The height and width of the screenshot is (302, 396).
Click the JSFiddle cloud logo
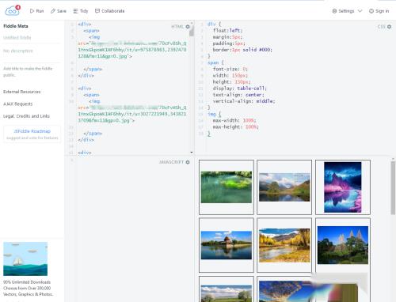pyautogui.click(x=12, y=11)
